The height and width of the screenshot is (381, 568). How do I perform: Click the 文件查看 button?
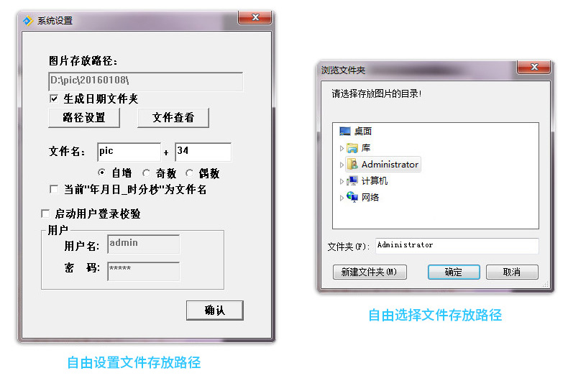pyautogui.click(x=173, y=118)
